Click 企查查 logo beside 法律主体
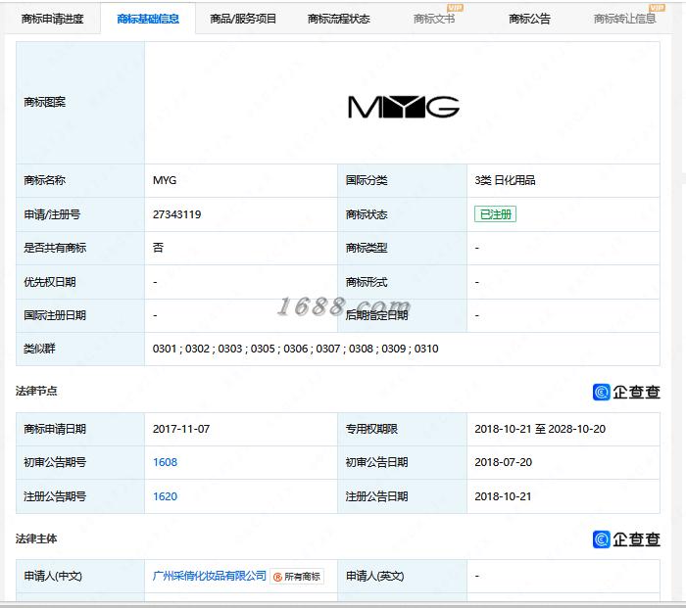The width and height of the screenshot is (686, 608). point(626,539)
